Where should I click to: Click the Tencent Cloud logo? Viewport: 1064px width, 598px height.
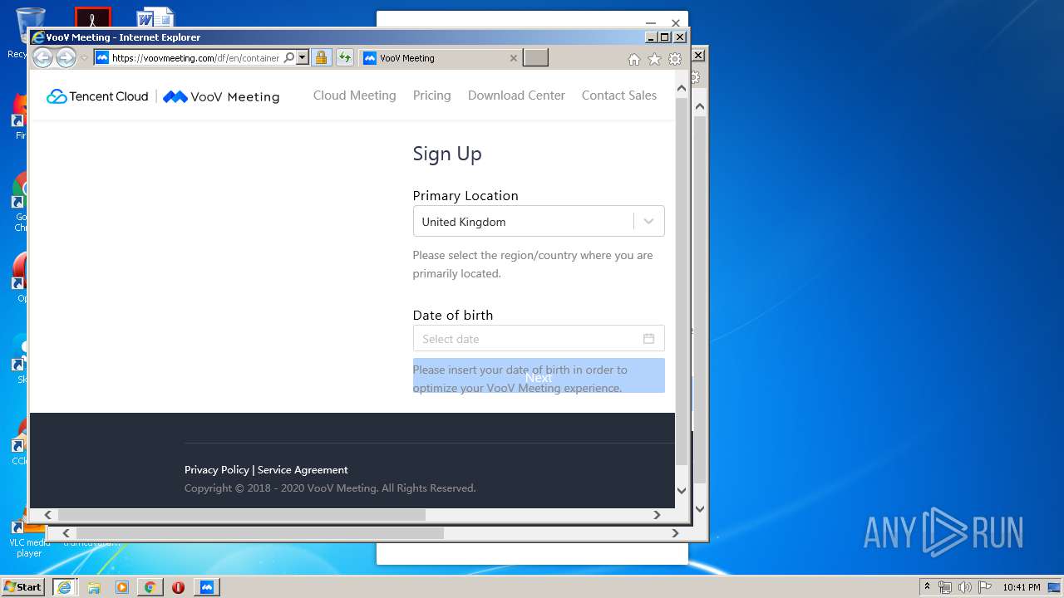(x=97, y=96)
